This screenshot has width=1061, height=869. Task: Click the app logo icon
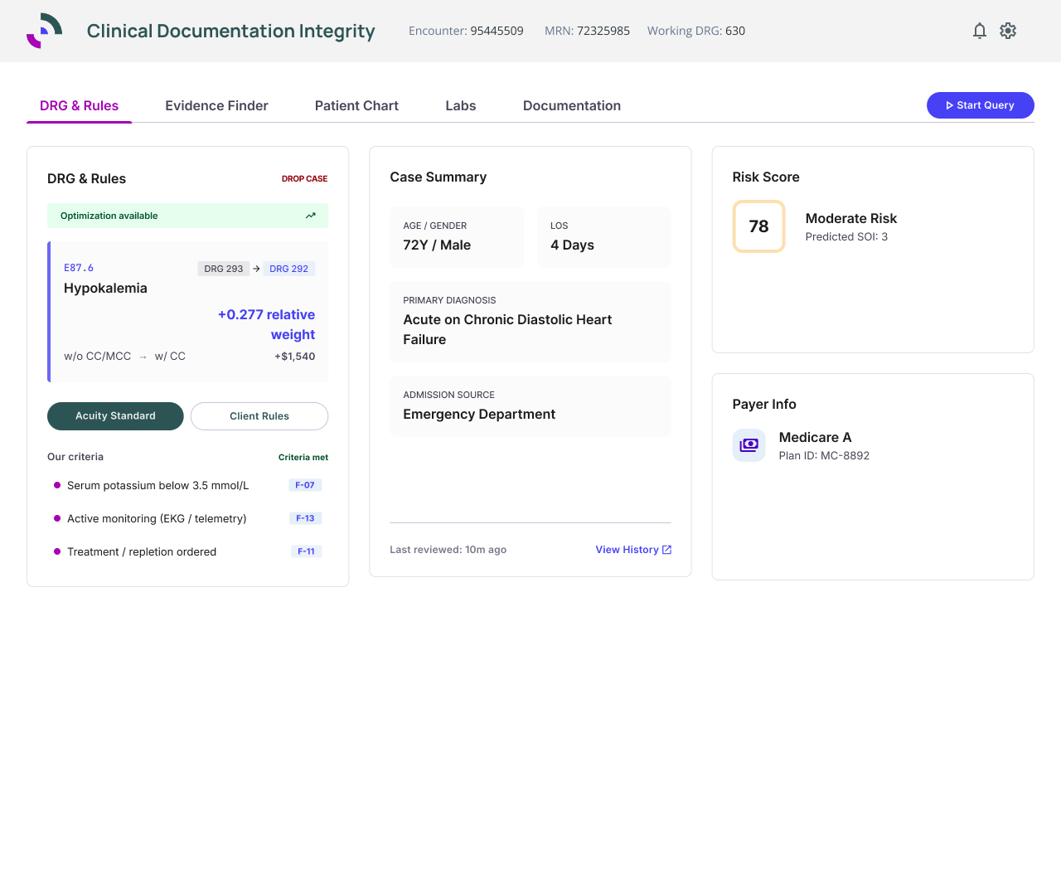[45, 31]
